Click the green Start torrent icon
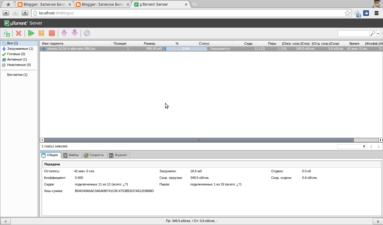Viewport: 383px width, 225px height. [x=31, y=33]
